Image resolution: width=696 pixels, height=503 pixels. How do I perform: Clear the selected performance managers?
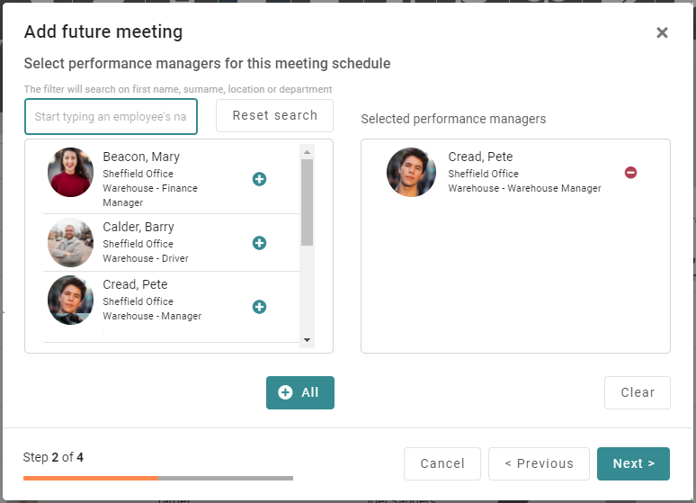click(x=637, y=392)
